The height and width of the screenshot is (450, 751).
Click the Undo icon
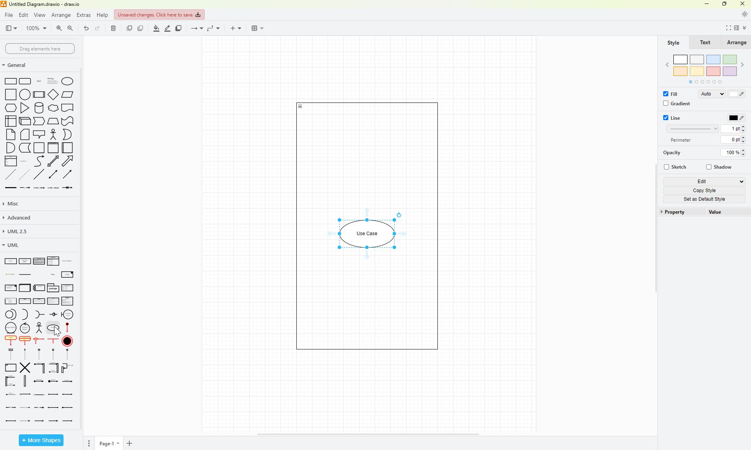click(x=86, y=28)
